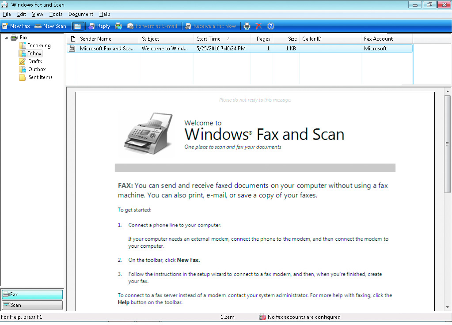Click No fax accounts configured status icon
Image resolution: width=452 pixels, height=325 pixels.
262,317
